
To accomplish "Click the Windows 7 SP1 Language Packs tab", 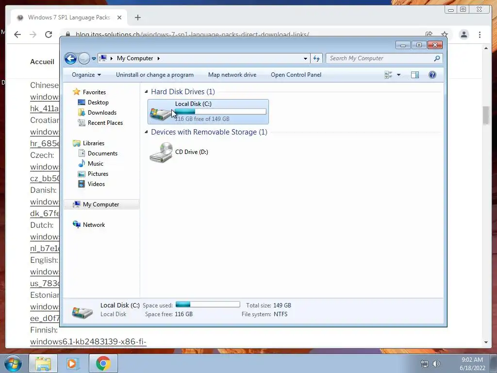I will (x=69, y=17).
